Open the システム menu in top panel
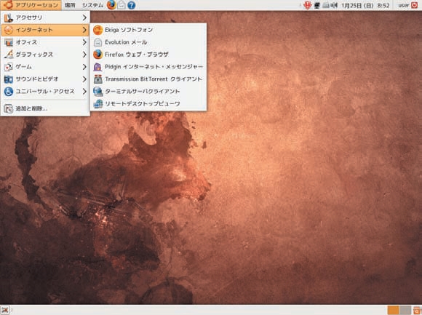The height and width of the screenshot is (315, 422). pos(92,5)
